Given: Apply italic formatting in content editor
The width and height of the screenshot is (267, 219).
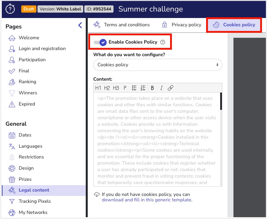Looking at the screenshot, I should 161,88.
